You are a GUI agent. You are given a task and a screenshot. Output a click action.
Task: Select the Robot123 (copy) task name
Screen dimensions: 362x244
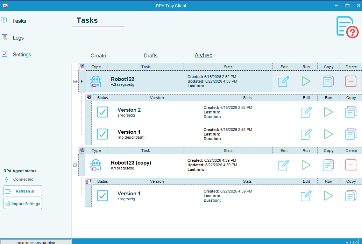[131, 163]
